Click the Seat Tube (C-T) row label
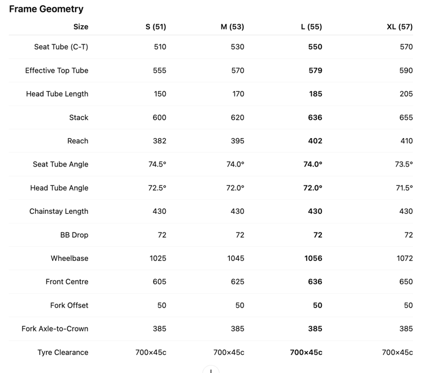 [x=61, y=47]
